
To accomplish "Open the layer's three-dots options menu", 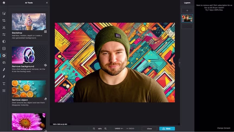I will (190, 16).
